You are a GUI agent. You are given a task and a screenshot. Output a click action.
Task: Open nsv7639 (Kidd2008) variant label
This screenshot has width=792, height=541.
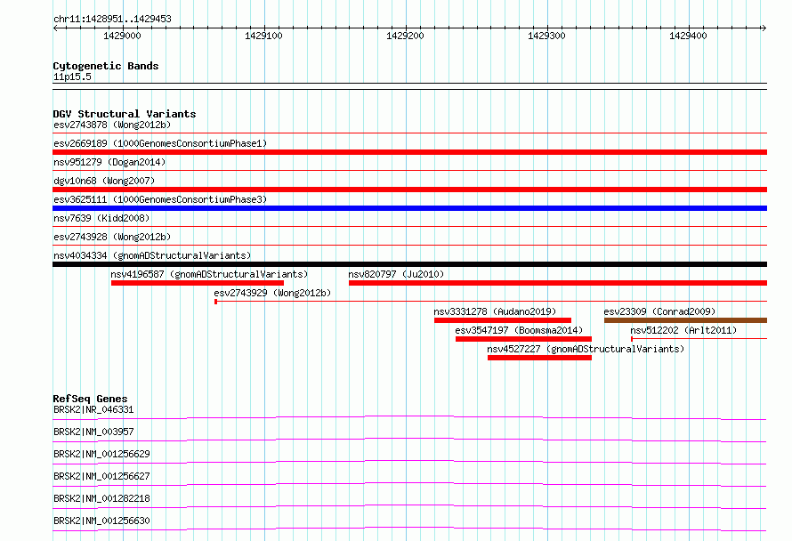coord(101,218)
